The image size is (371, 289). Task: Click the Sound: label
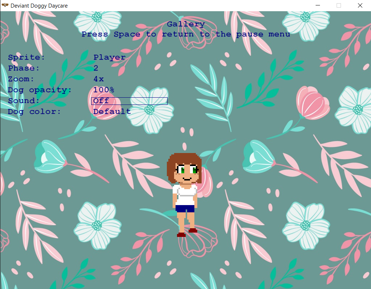[24, 101]
